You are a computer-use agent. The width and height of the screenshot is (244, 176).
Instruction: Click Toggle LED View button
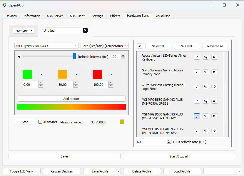(21, 171)
